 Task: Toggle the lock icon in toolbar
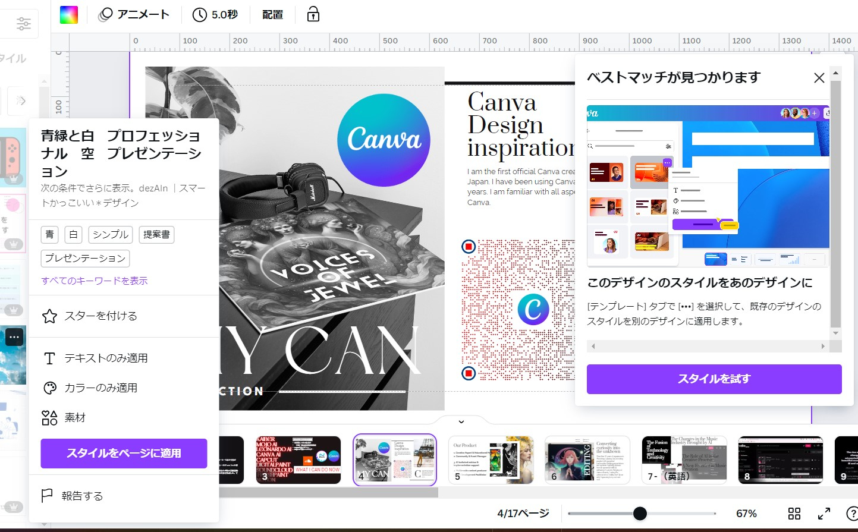[313, 15]
